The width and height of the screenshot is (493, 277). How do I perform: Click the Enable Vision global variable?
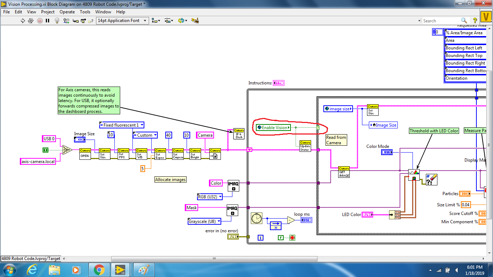click(273, 127)
